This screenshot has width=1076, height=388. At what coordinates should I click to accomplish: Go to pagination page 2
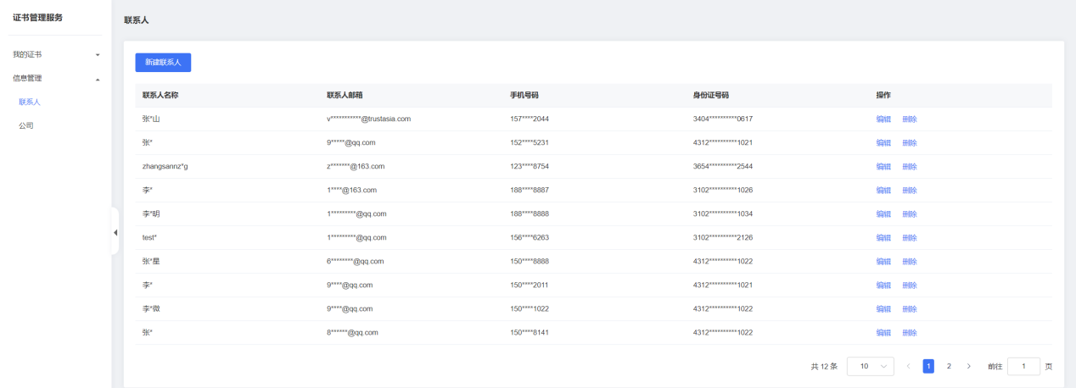click(x=949, y=366)
